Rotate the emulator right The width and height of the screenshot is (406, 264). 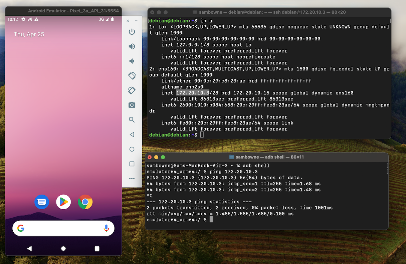132,90
